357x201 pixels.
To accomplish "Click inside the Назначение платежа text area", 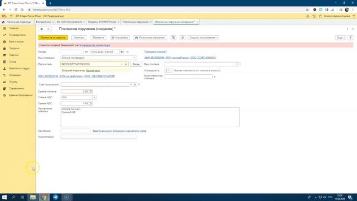I will pyautogui.click(x=150, y=117).
